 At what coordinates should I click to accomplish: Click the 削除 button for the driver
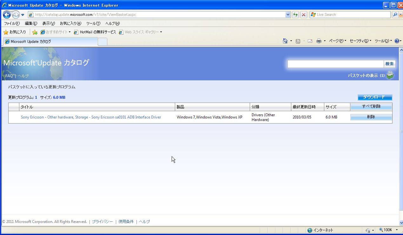(371, 117)
